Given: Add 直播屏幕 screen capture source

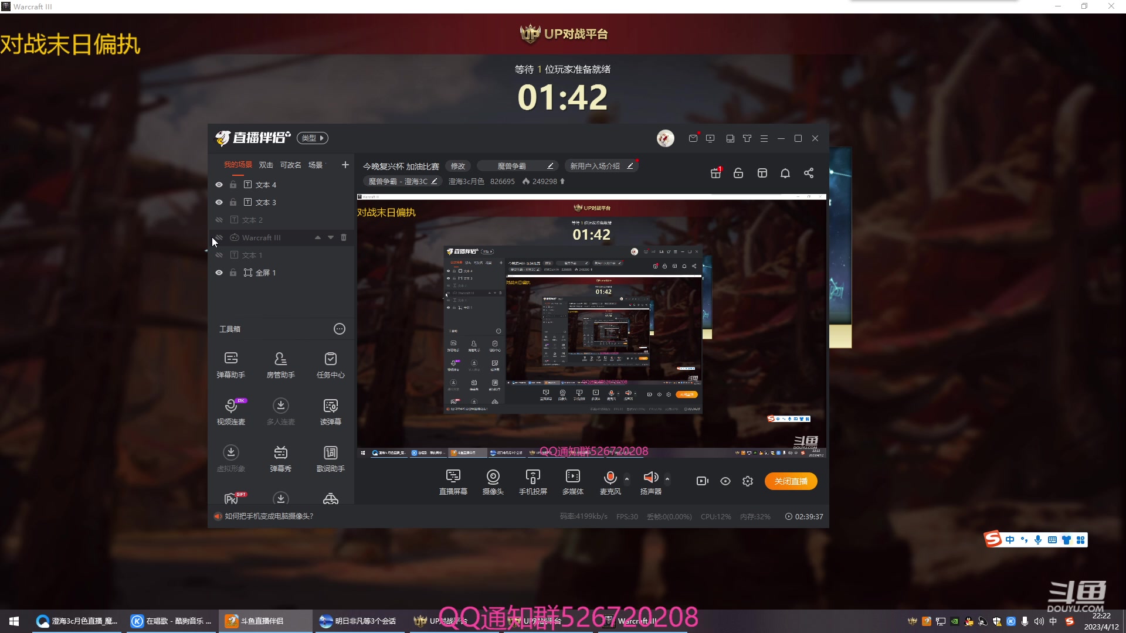Looking at the screenshot, I should [x=453, y=482].
